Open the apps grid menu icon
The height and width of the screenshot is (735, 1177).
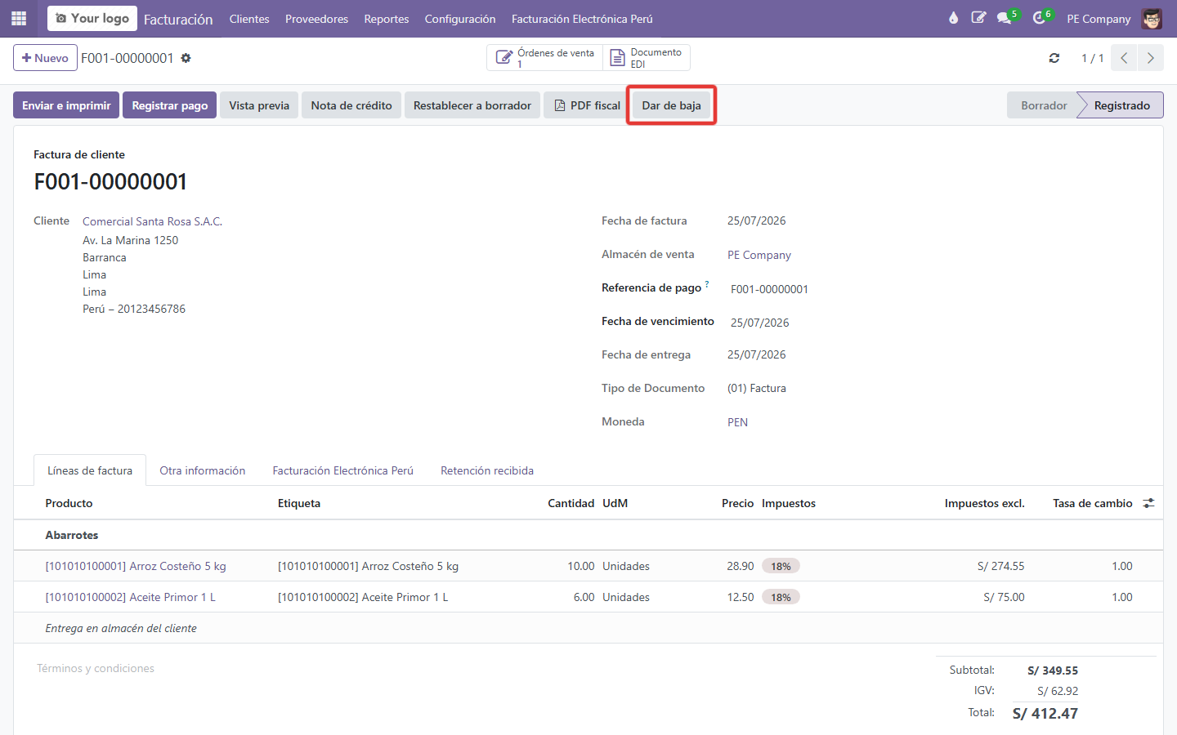[x=19, y=18]
